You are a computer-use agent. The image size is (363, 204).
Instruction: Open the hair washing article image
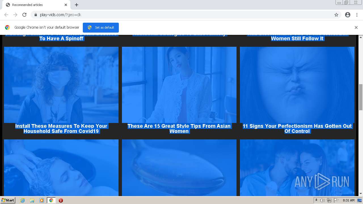(x=61, y=168)
